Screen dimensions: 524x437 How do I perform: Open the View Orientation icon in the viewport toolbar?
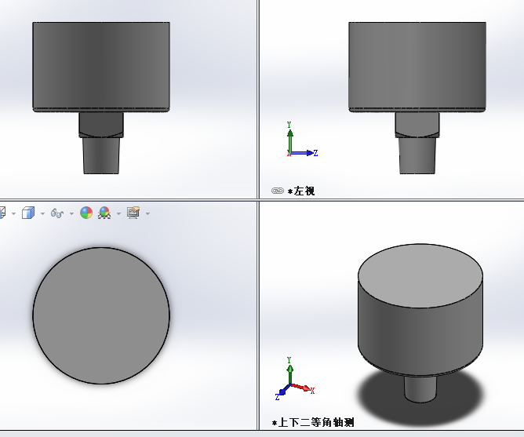pos(2,213)
